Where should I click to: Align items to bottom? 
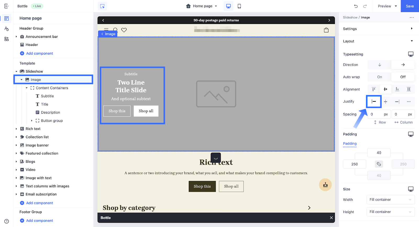click(x=397, y=89)
